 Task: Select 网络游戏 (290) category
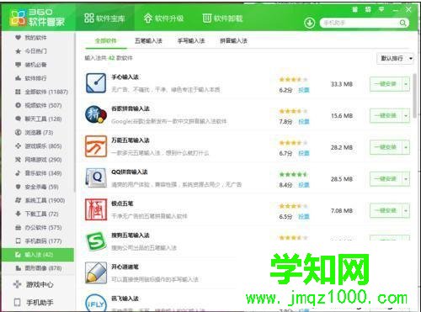click(38, 160)
